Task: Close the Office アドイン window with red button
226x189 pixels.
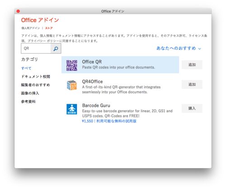Action: 18,11
